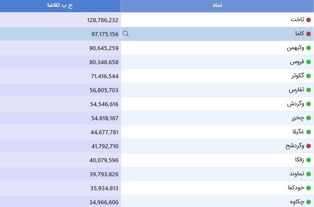
Task: Open the غگیلا symbol
Action: pos(298,132)
